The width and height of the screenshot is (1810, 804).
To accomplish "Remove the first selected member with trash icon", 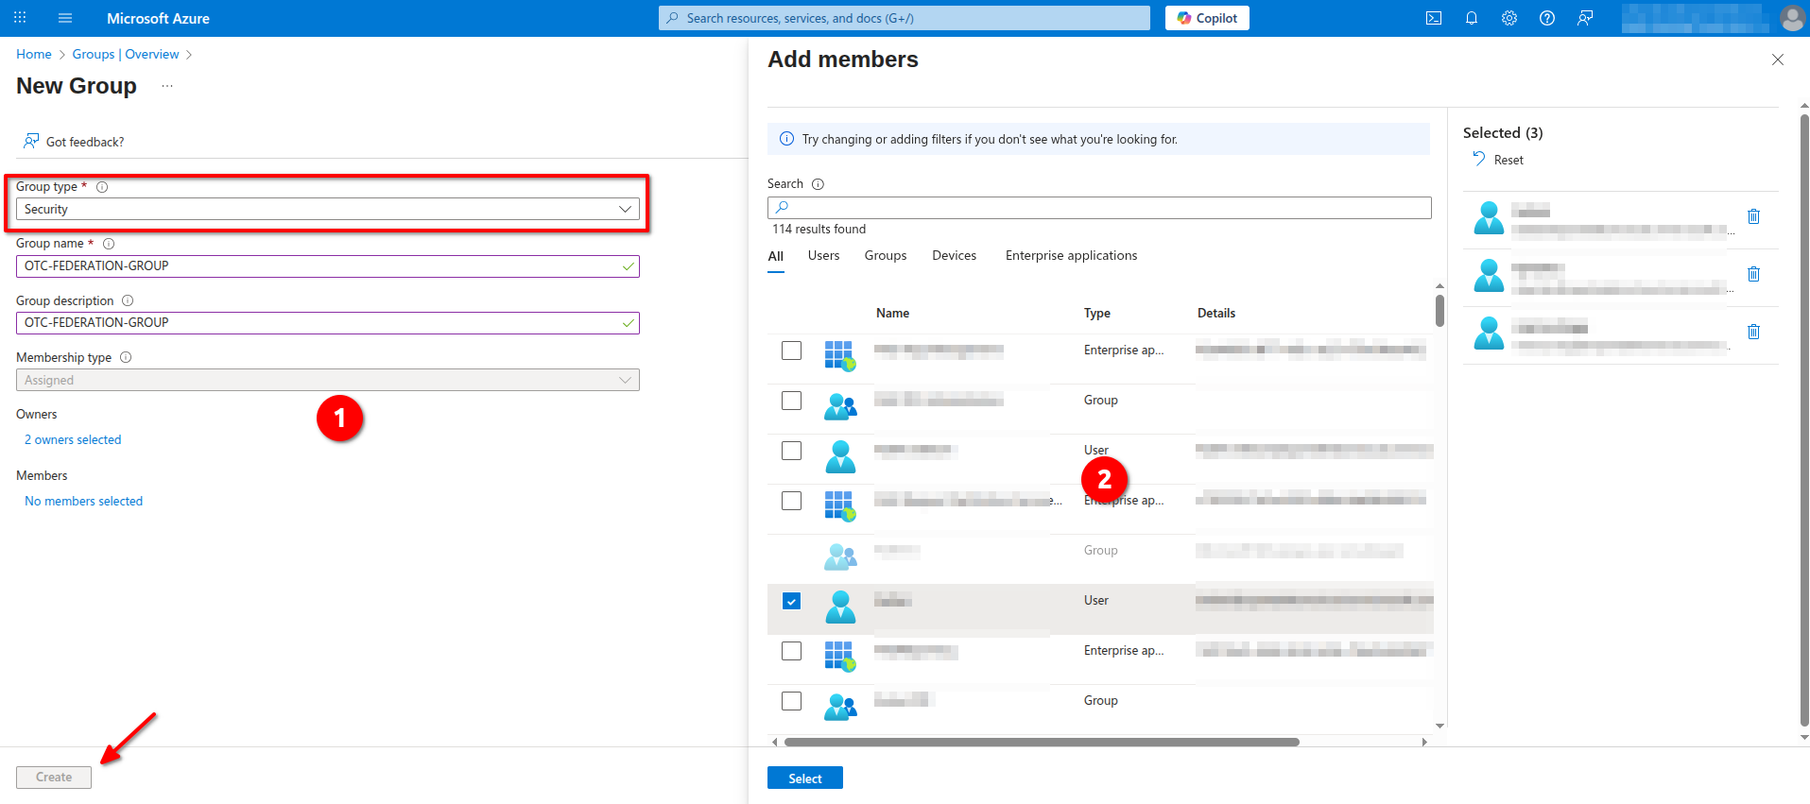I will click(1753, 216).
